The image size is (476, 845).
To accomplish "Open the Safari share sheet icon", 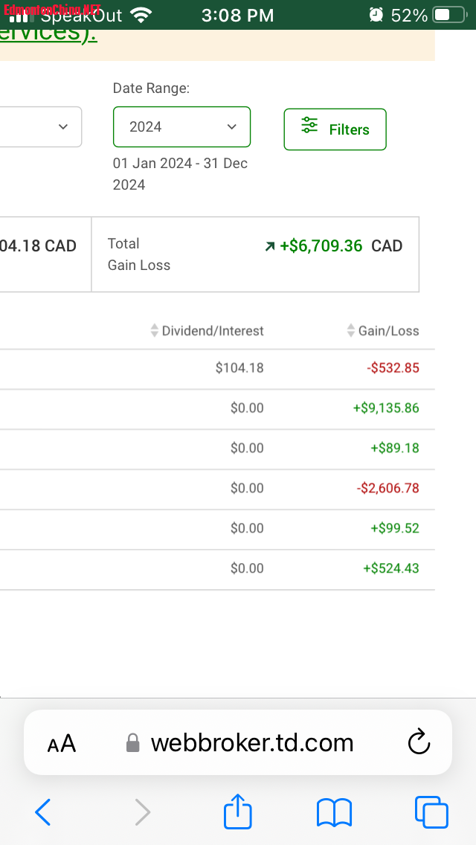I will 238,811.
